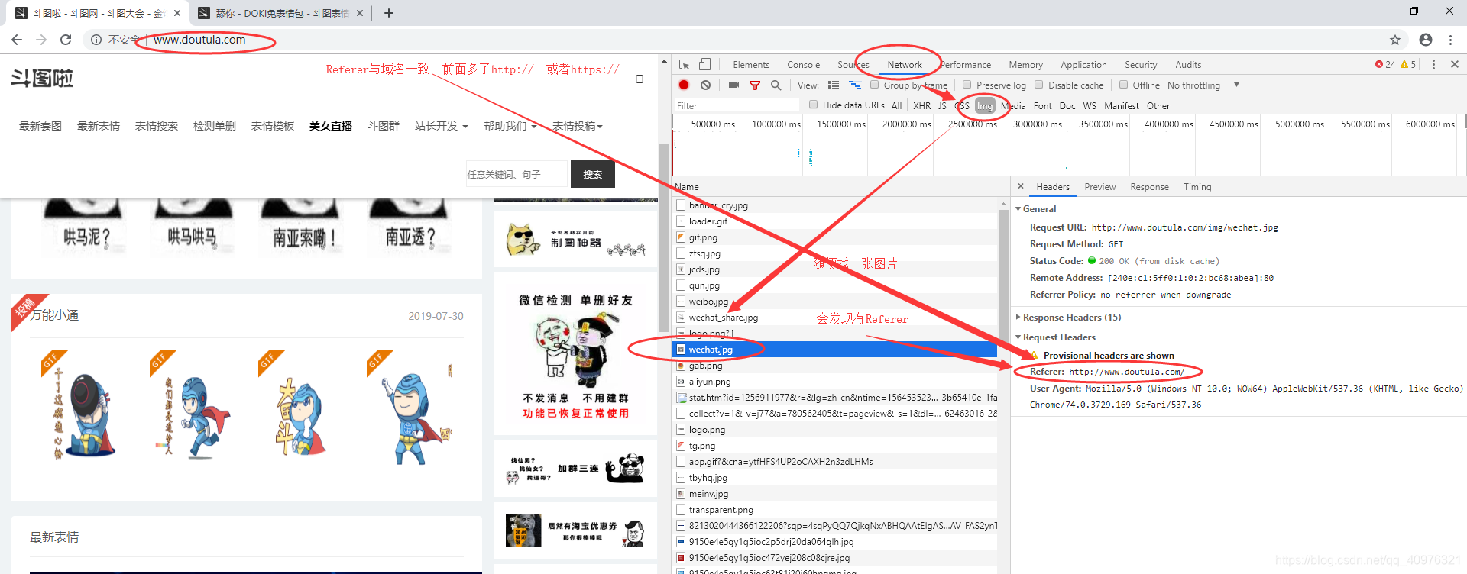Toggle the red filter funnel icon
Image resolution: width=1467 pixels, height=574 pixels.
pos(755,85)
